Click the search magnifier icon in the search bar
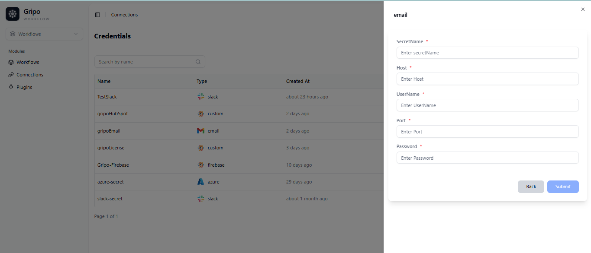 (198, 61)
